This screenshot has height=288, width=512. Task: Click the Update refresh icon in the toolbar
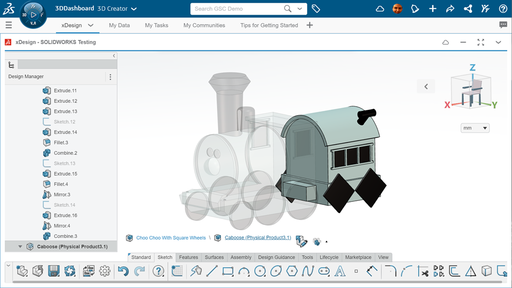(69, 271)
